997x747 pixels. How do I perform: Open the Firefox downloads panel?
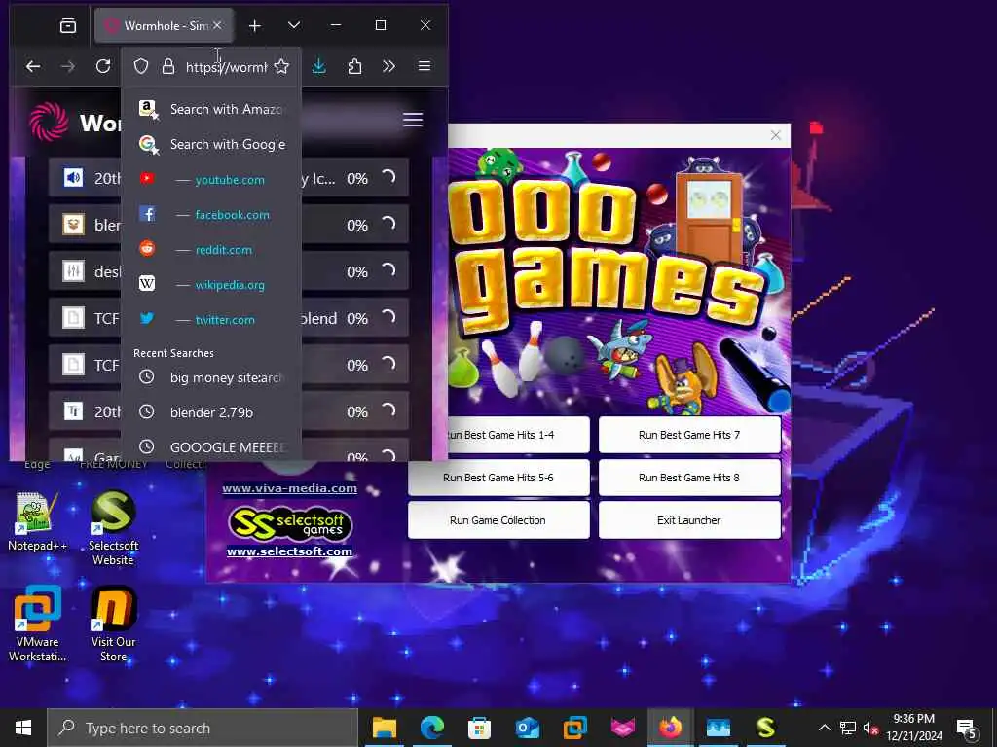coord(319,66)
